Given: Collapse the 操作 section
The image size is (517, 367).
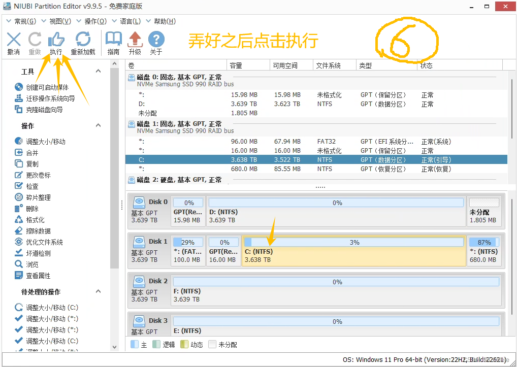Looking at the screenshot, I should coord(98,125).
